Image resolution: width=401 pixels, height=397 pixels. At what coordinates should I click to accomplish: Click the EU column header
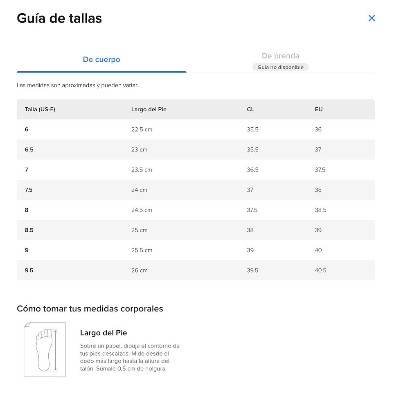tap(318, 110)
